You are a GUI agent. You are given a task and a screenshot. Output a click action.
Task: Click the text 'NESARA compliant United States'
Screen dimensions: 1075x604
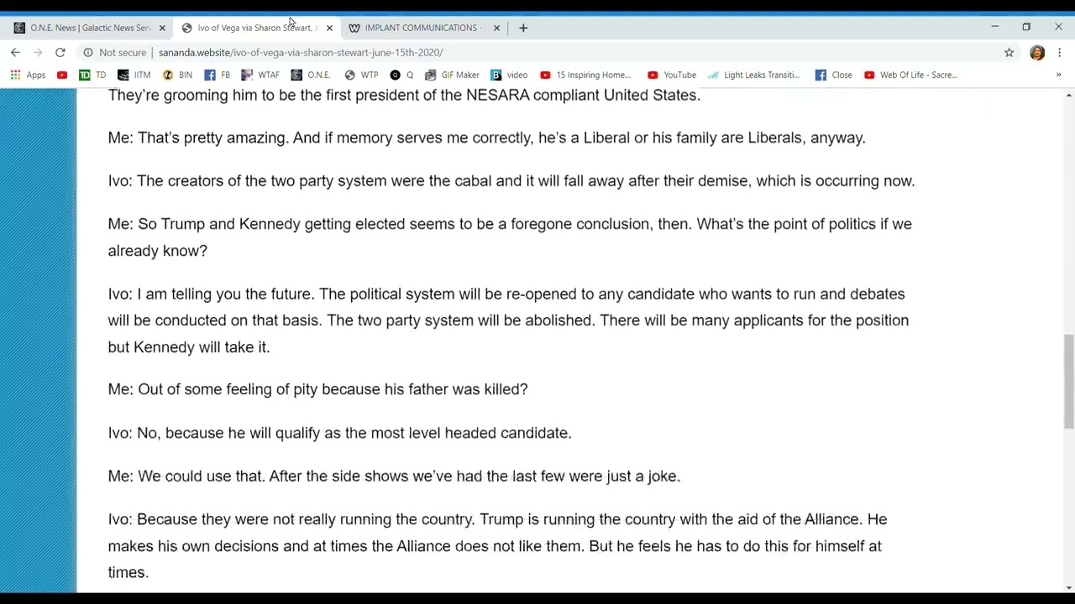click(581, 95)
